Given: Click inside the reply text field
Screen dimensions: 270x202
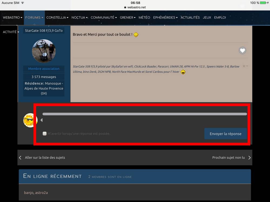Looking at the screenshot, I should coord(145,114).
